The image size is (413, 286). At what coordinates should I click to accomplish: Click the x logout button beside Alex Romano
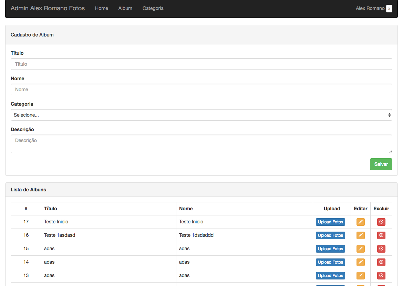pos(389,9)
